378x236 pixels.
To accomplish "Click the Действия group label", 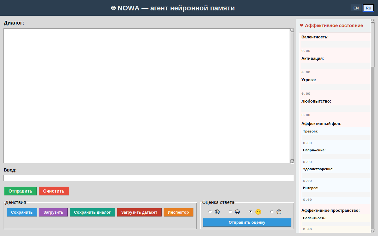I will point(16,202).
